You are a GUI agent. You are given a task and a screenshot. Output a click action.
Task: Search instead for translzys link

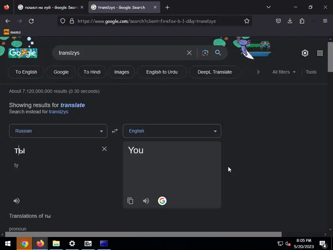(x=59, y=112)
